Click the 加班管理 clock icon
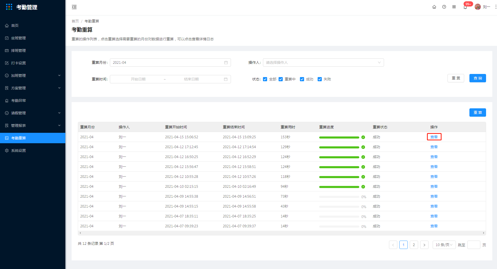 point(7,76)
